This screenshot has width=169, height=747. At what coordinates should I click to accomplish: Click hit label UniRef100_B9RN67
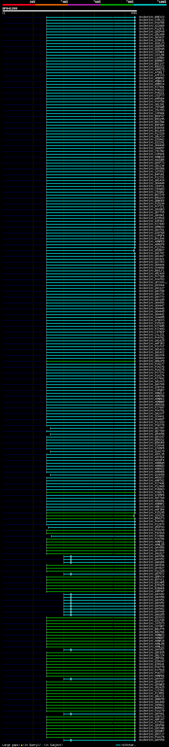point(152,61)
